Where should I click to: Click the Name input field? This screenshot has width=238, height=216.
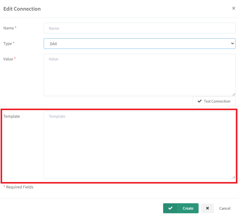coord(139,28)
